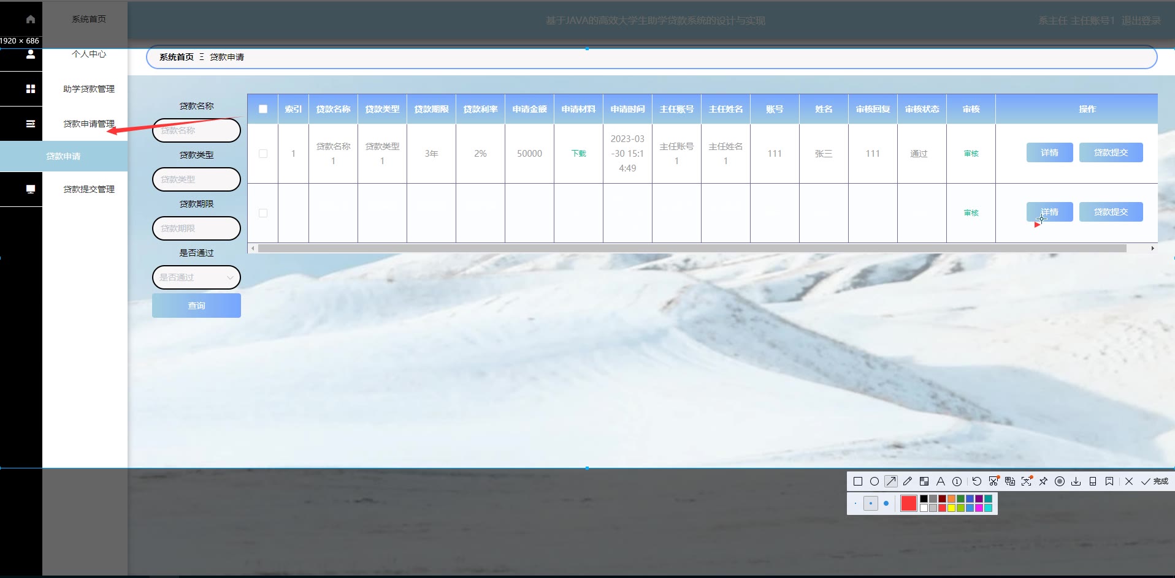Pick the text annotation tool
Viewport: 1175px width, 578px height.
pyautogui.click(x=941, y=481)
